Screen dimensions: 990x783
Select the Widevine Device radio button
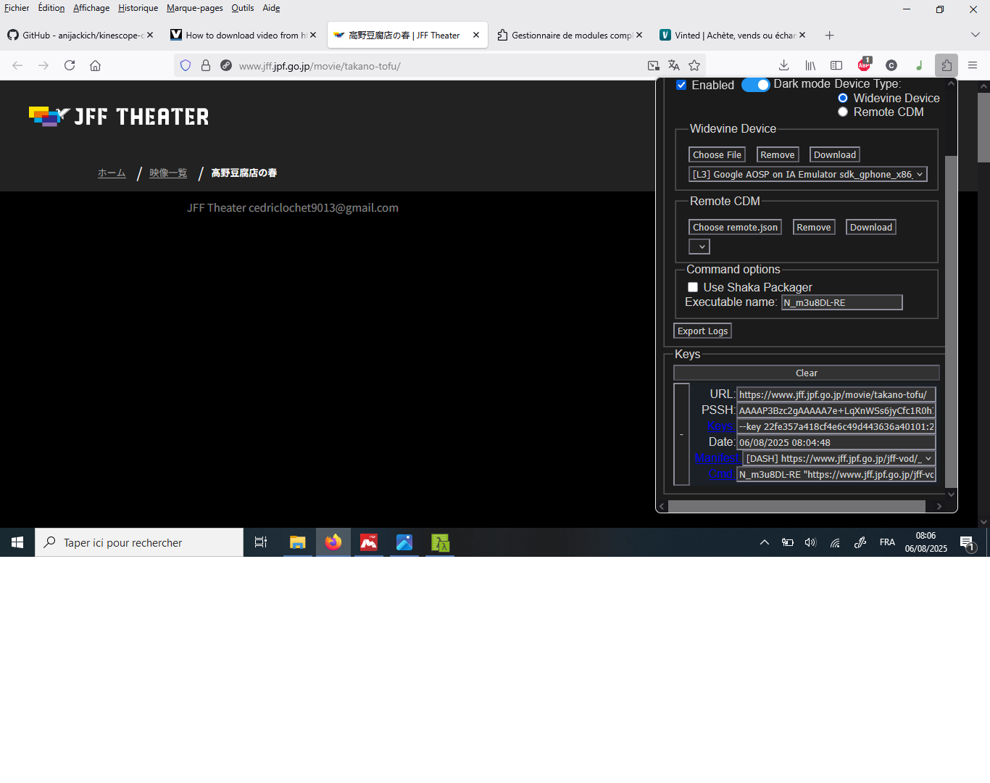coord(843,98)
